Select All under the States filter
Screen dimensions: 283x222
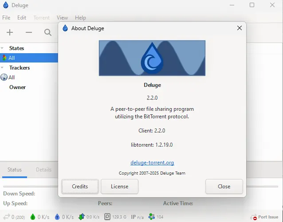[x=12, y=58]
